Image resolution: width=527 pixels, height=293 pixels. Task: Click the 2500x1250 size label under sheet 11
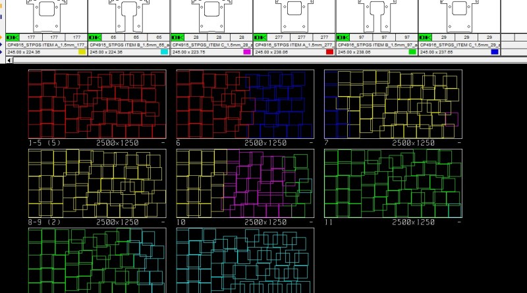pos(413,222)
